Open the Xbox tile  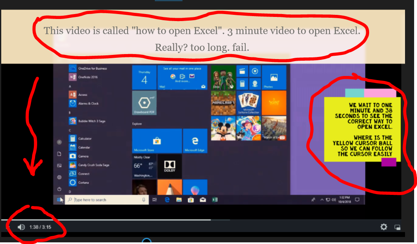(223, 77)
